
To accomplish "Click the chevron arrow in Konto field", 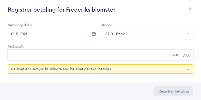I will [188, 34].
